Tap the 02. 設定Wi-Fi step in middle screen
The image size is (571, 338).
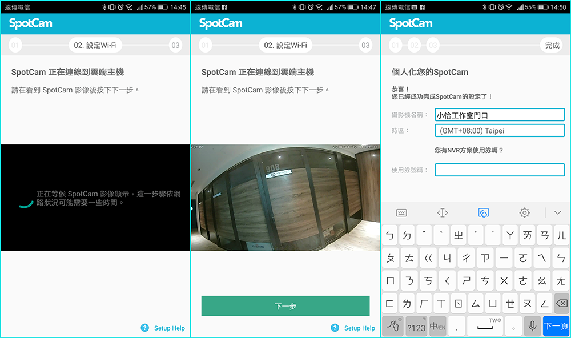pyautogui.click(x=285, y=45)
